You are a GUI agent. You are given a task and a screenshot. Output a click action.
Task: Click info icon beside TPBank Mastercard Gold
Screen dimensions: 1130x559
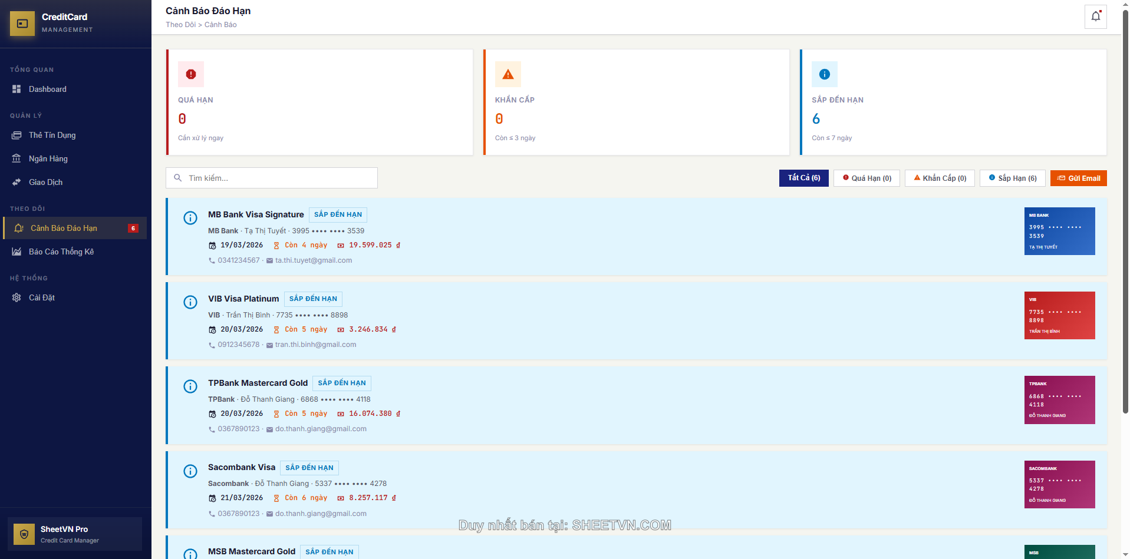[x=190, y=386]
